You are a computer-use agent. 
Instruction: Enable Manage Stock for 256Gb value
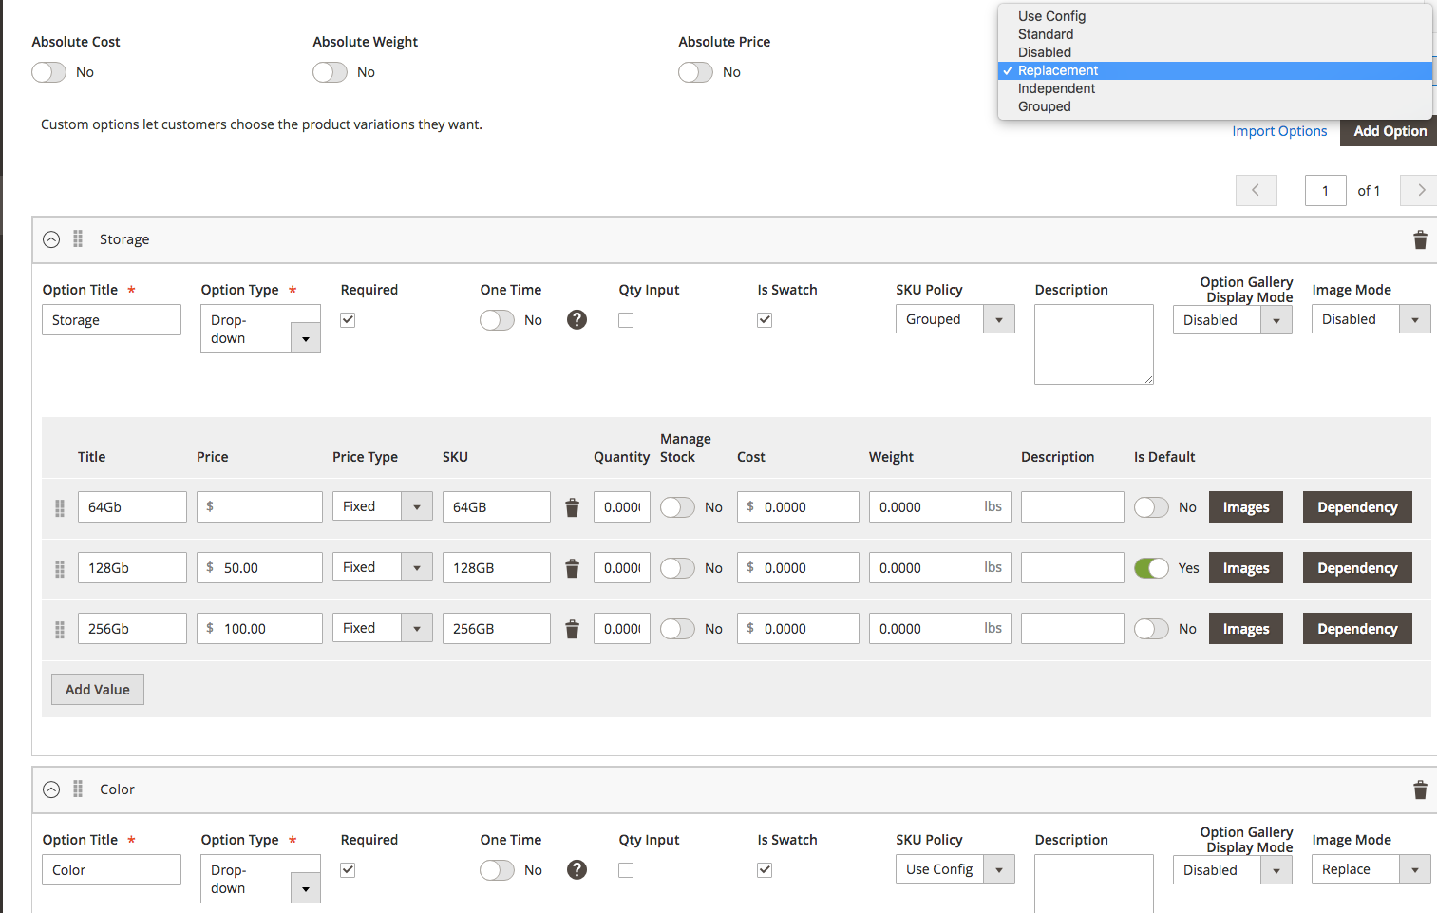click(x=677, y=629)
